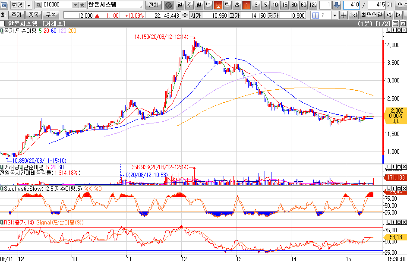Screen dimensions: 407x262
Task: Click the plus add-chart button
Action: [x=344, y=15]
